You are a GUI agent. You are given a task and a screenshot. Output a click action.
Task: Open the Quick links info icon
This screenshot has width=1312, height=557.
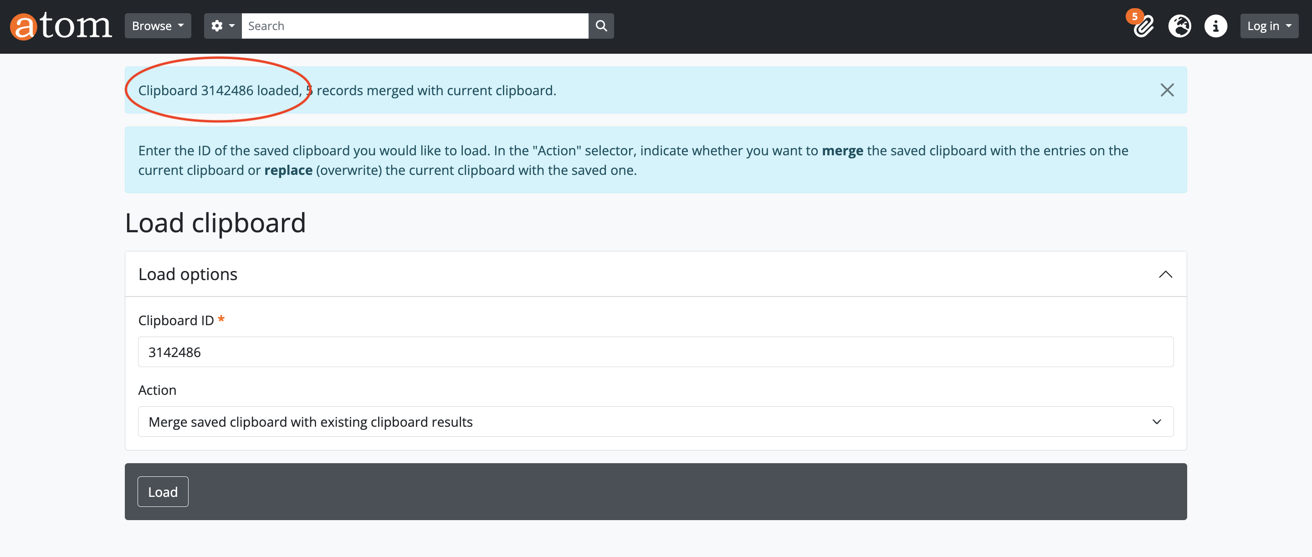[x=1215, y=26]
